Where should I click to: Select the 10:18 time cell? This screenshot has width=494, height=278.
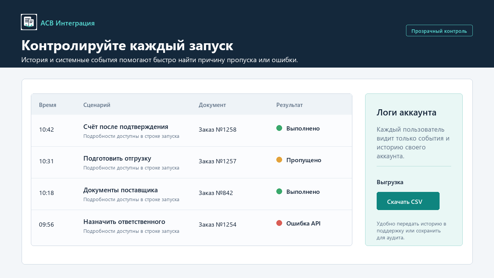point(46,193)
